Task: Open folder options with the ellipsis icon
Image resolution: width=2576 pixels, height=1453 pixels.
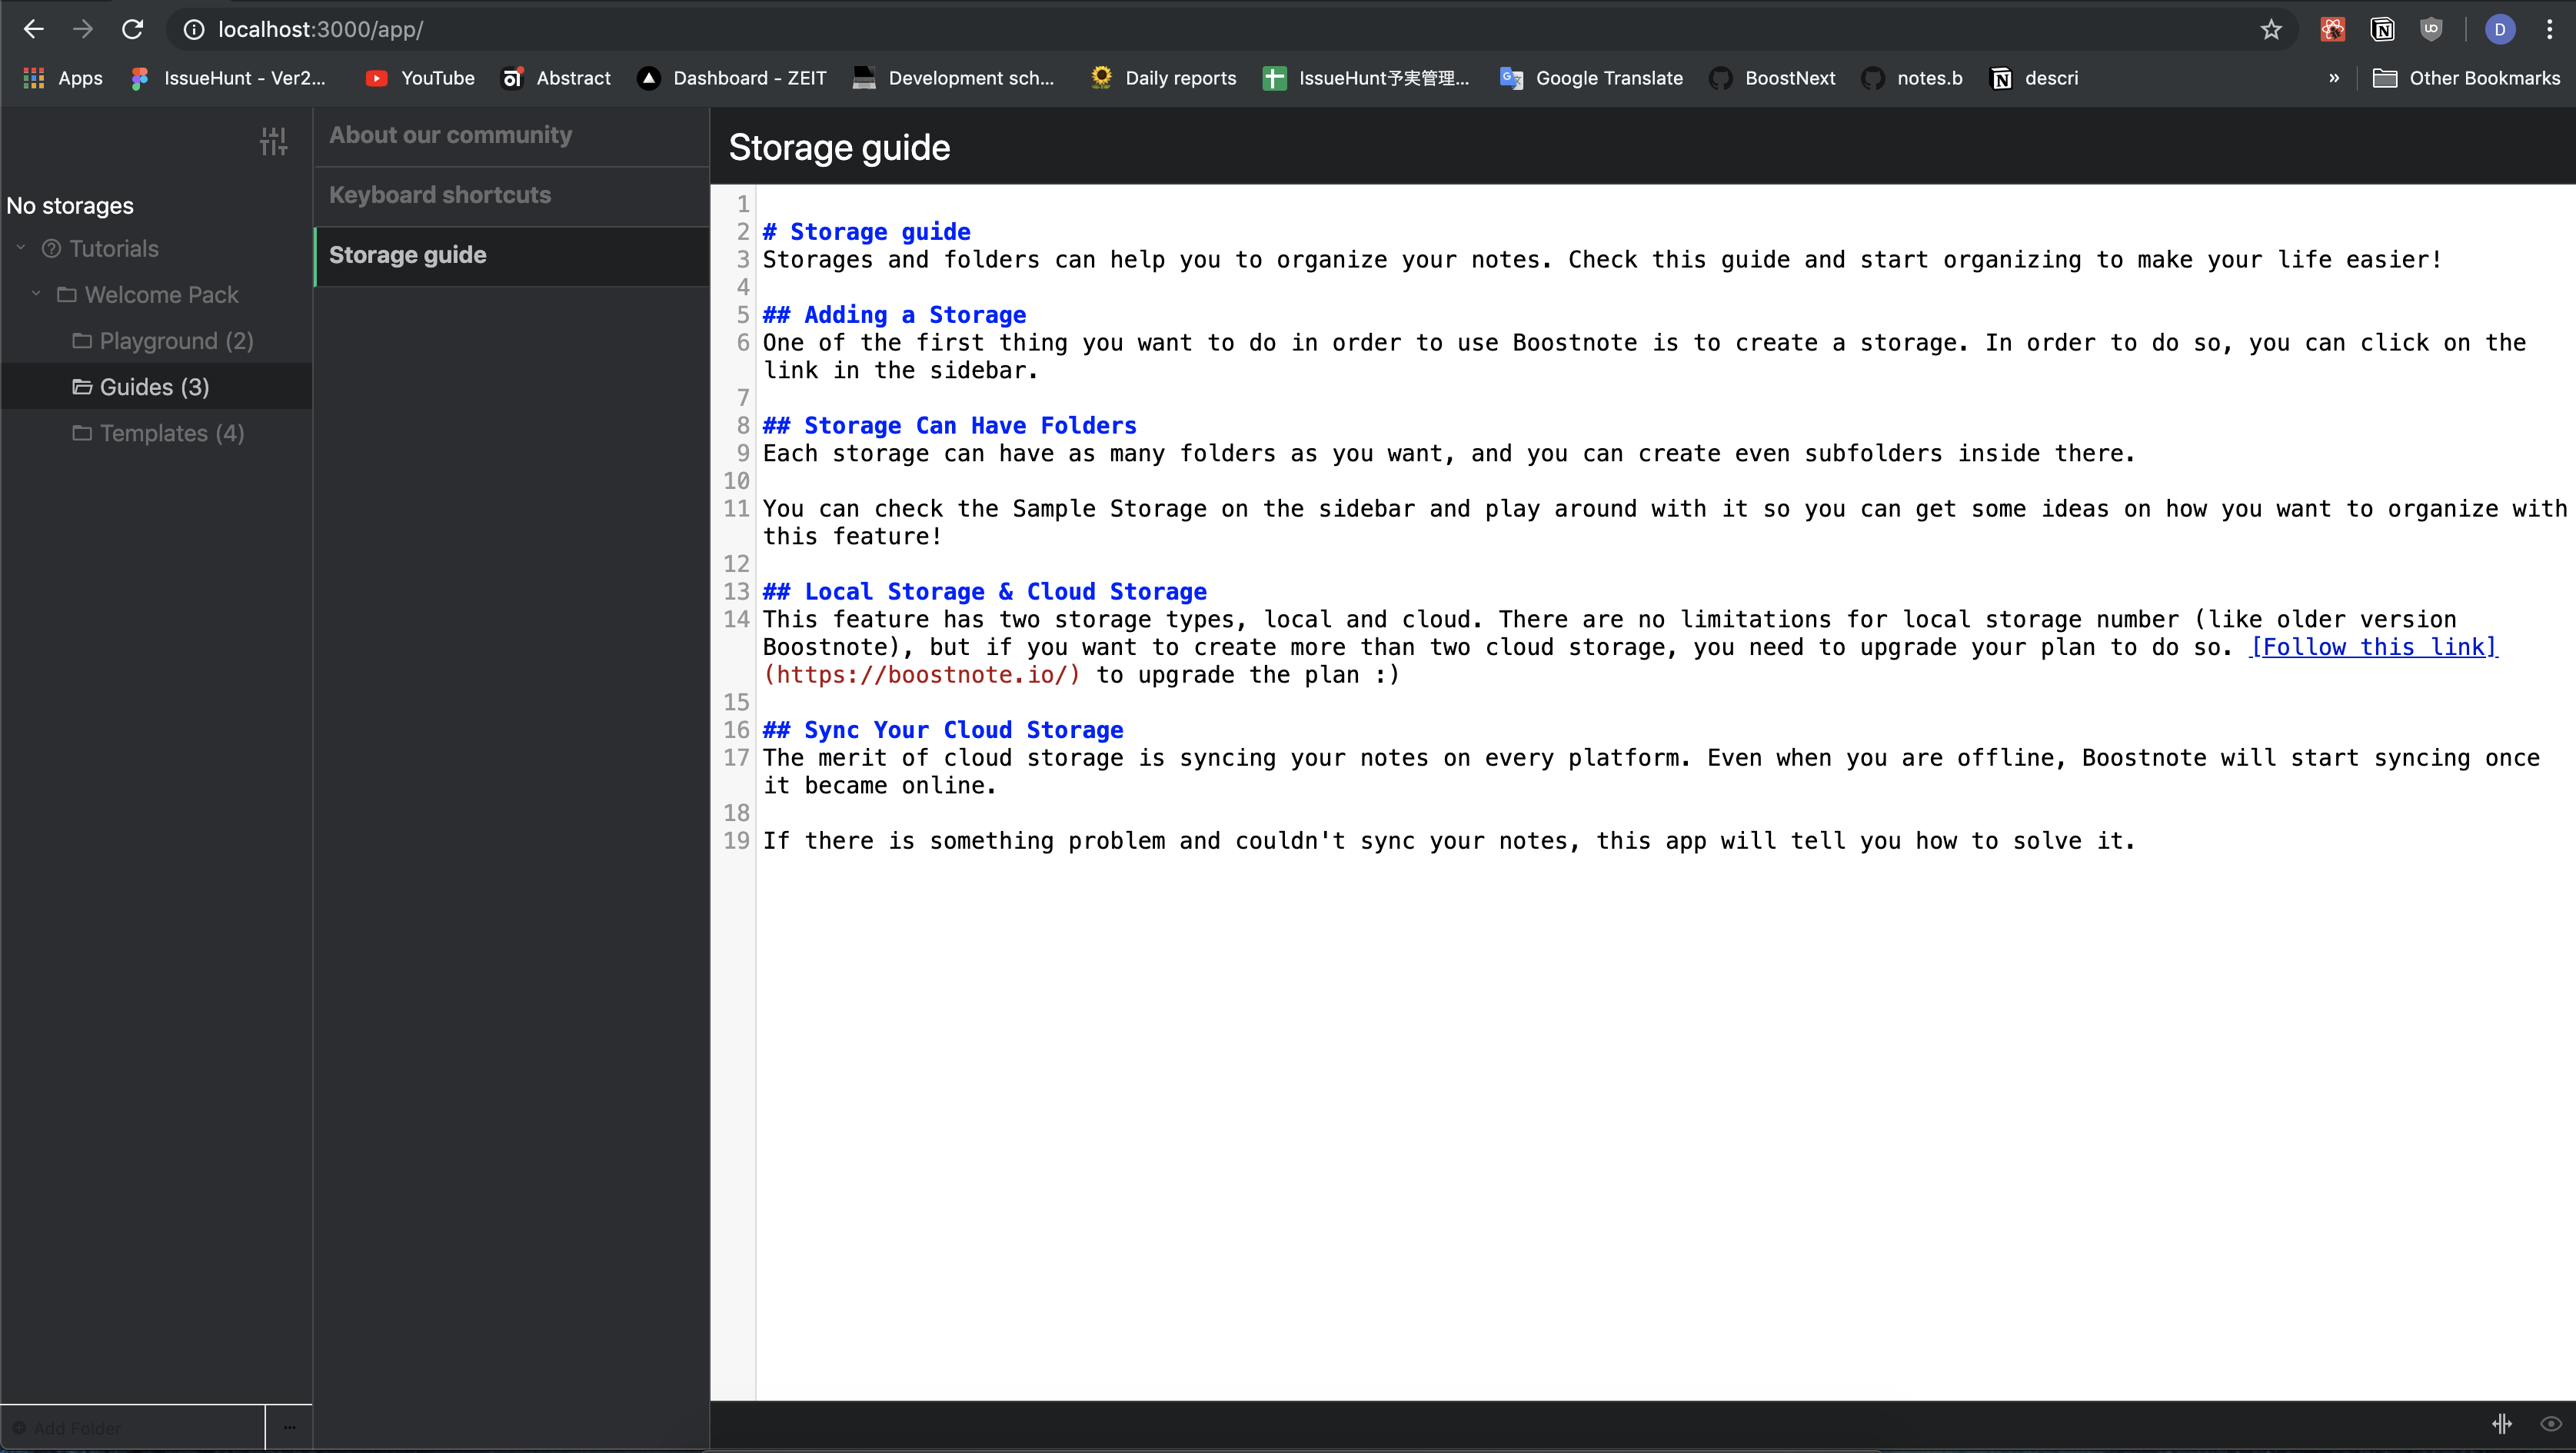Action: click(289, 1427)
